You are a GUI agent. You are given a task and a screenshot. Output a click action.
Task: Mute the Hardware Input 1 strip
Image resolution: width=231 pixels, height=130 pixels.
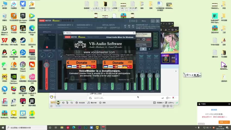pos(53,88)
